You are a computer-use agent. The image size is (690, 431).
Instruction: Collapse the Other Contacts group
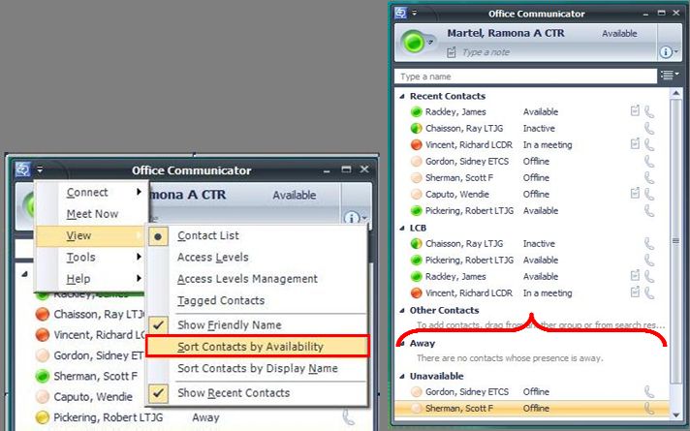pos(401,311)
